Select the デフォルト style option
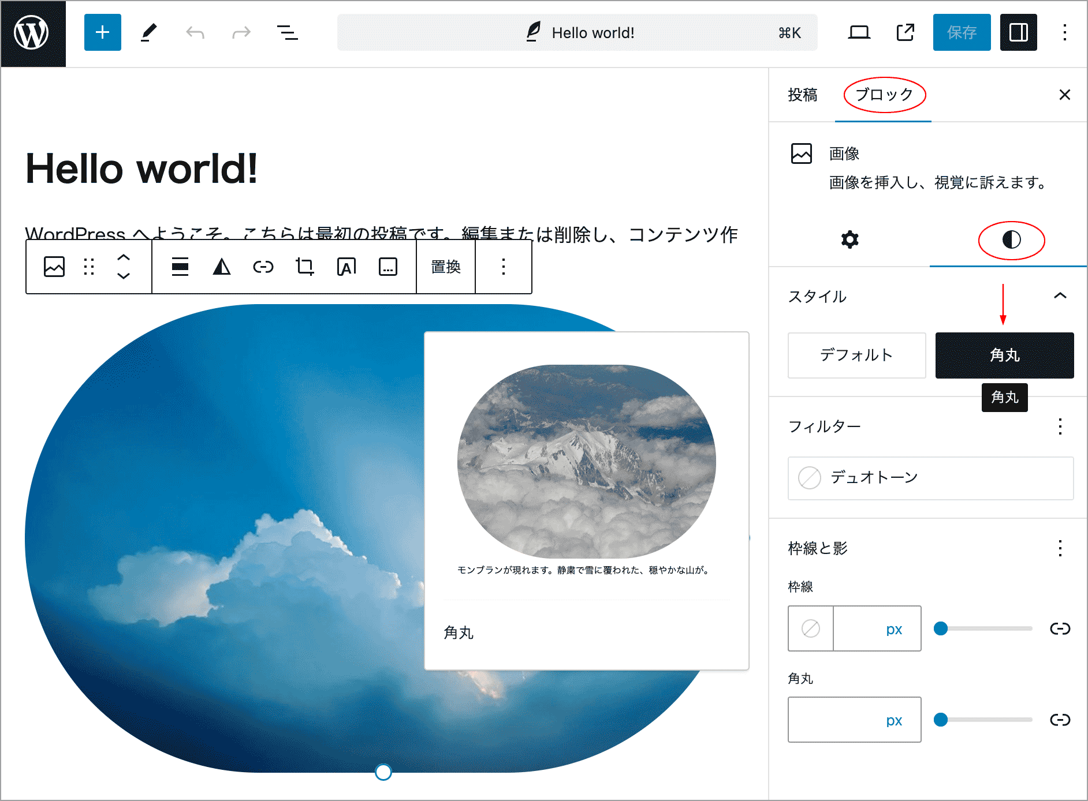Image resolution: width=1088 pixels, height=801 pixels. coord(856,355)
